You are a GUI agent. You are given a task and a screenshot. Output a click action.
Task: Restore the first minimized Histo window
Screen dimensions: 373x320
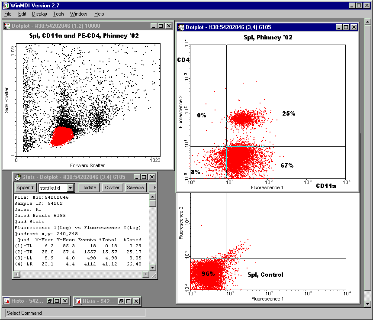[50, 301]
